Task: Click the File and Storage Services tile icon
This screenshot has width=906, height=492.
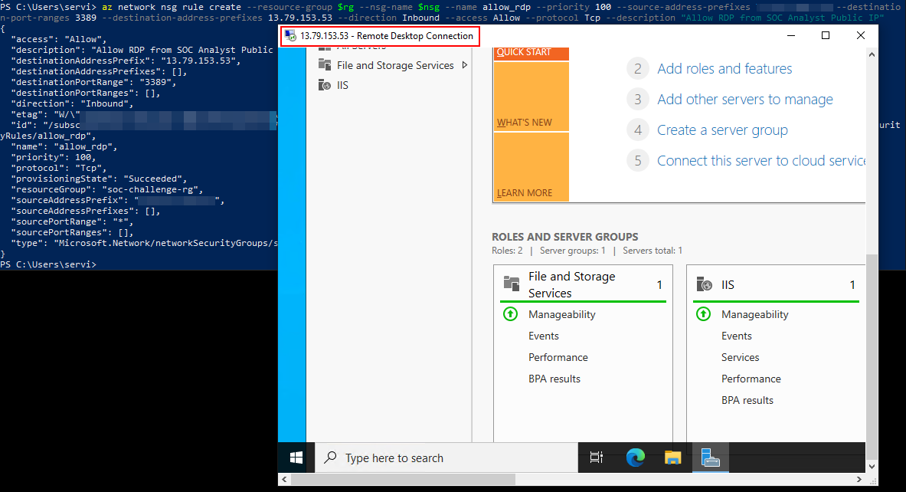Action: click(x=512, y=284)
